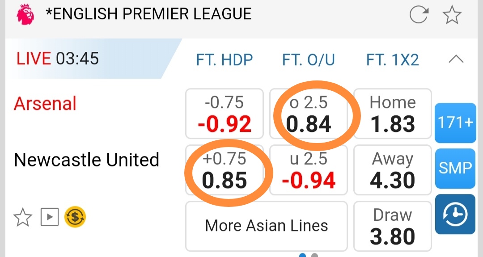Open the live stream play icon
The height and width of the screenshot is (257, 483).
[50, 218]
